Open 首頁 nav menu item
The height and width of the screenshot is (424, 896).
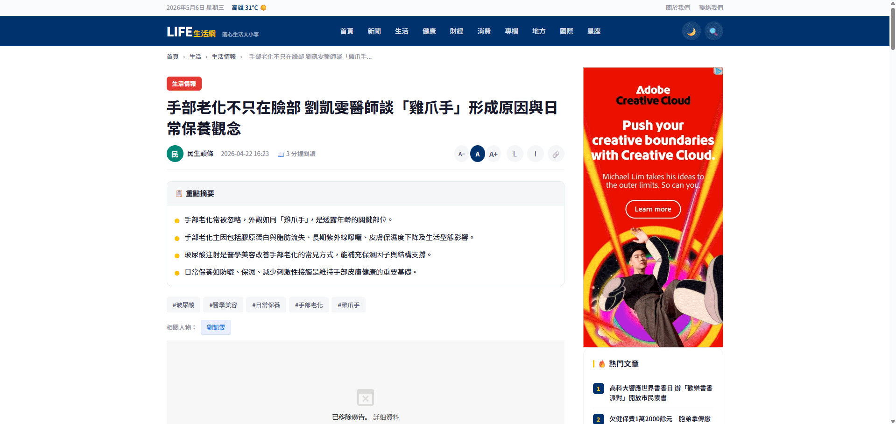pos(346,31)
